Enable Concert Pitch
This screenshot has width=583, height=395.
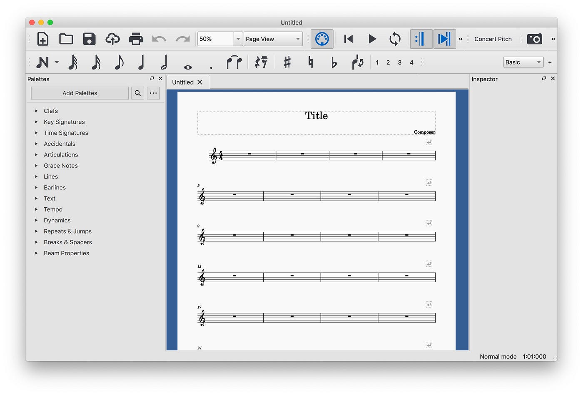(x=493, y=39)
